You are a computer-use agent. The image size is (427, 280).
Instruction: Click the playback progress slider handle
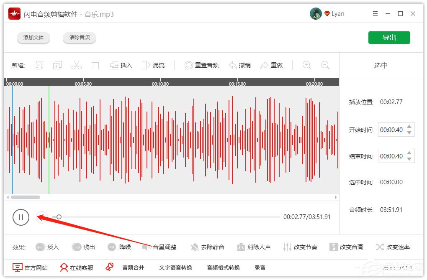tap(59, 217)
